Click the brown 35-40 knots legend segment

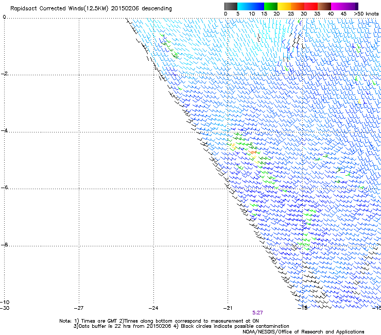point(324,6)
